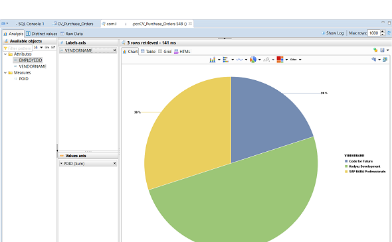392x242 pixels.
Task: Click the green Kodyaz Development legend swatch
Action: pos(346,166)
